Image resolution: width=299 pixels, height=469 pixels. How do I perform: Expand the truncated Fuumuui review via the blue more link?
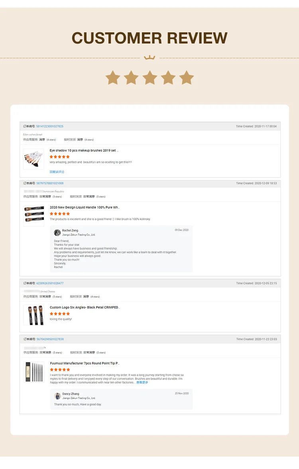click(x=142, y=382)
